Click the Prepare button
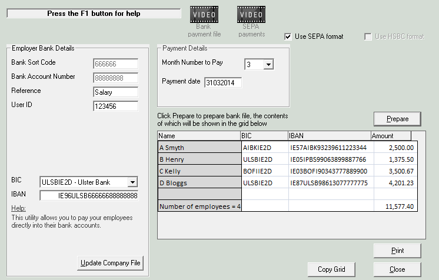 tap(397, 119)
